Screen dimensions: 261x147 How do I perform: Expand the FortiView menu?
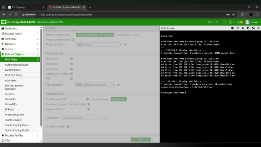[x=20, y=39]
